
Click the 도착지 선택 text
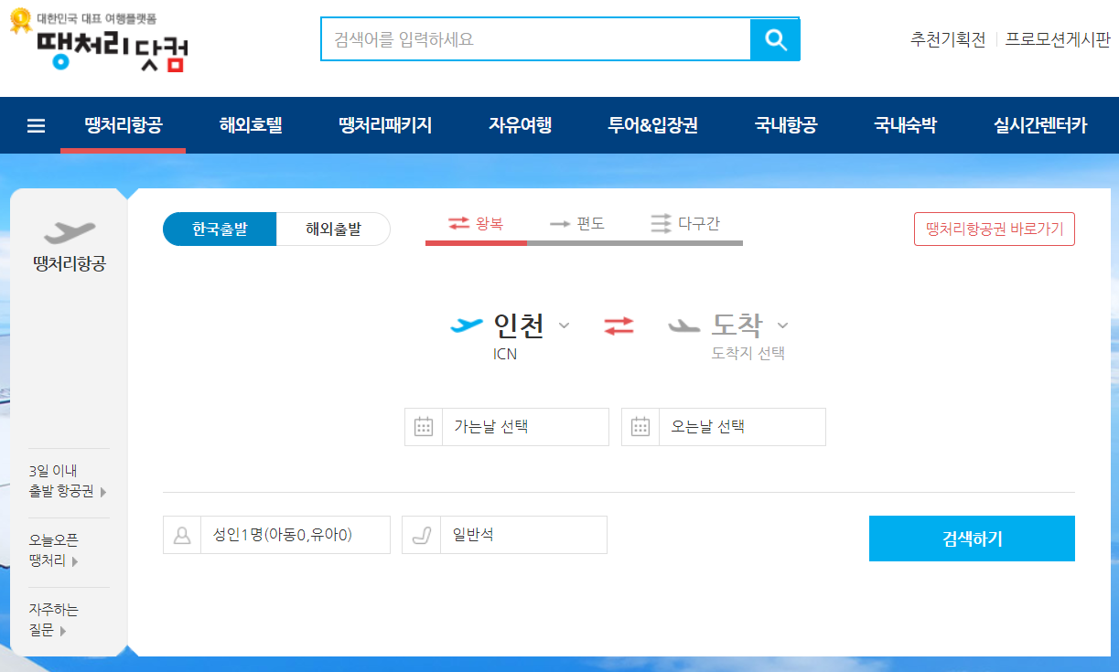point(748,353)
